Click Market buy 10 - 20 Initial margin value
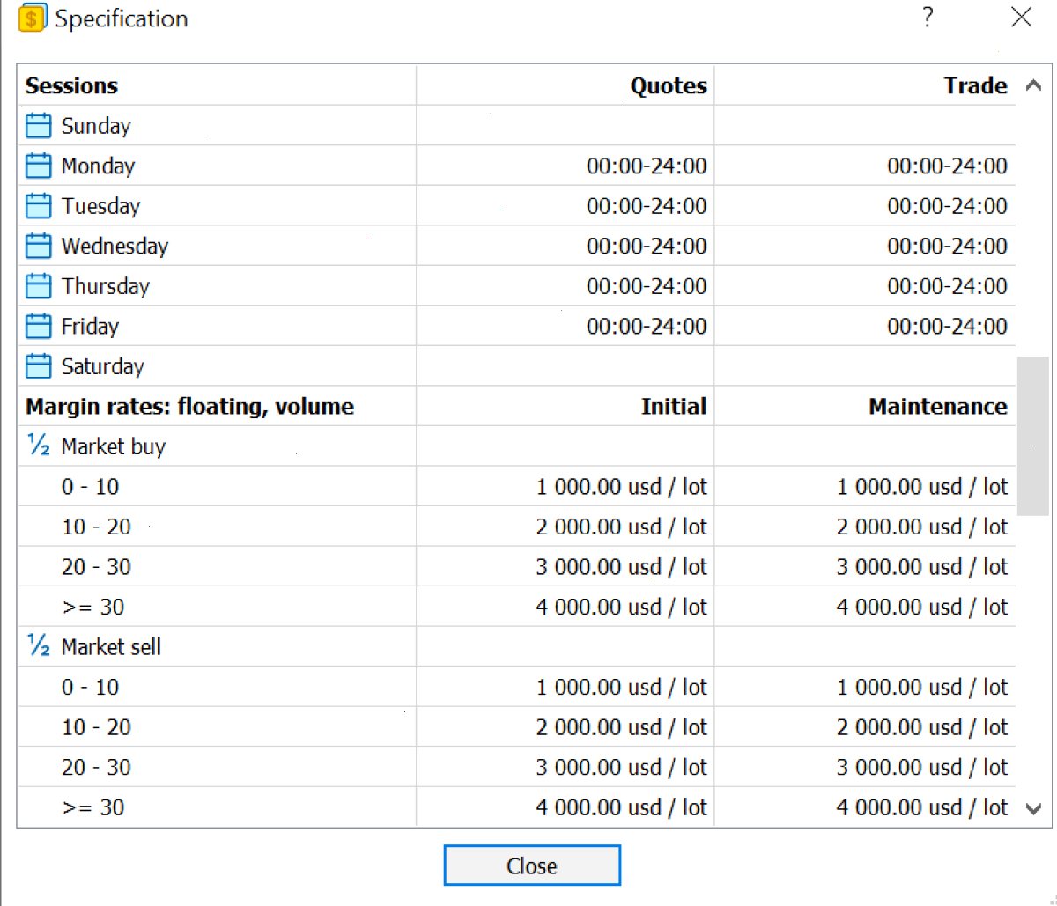Screen dimensions: 1057x906 pos(622,527)
